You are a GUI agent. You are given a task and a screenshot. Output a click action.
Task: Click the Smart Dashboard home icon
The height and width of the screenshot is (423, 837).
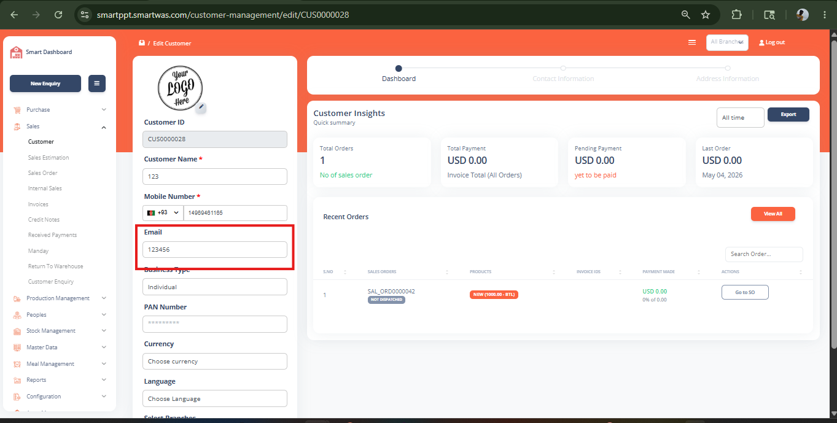click(16, 52)
